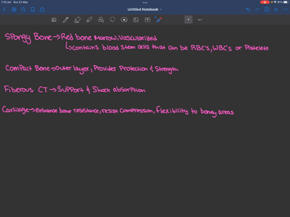This screenshot has width=290, height=217.
Task: Undo the last stroke
Action: click(x=248, y=10)
